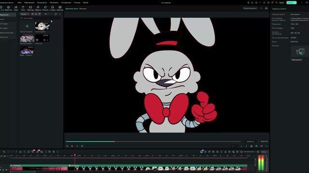Open the Titles tab with T icon
This screenshot has width=309, height=173.
coord(23,8)
